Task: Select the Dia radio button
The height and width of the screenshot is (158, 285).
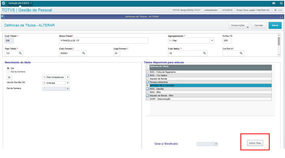Action: click(8, 68)
